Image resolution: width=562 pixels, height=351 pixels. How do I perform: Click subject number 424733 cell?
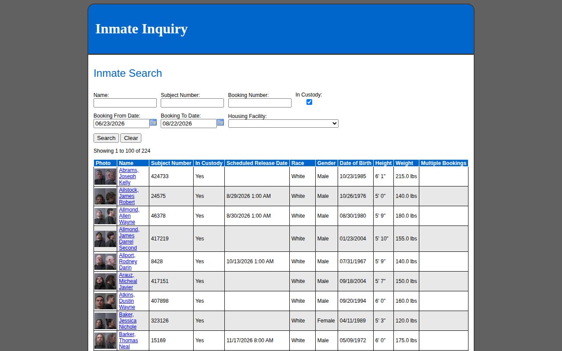(171, 176)
